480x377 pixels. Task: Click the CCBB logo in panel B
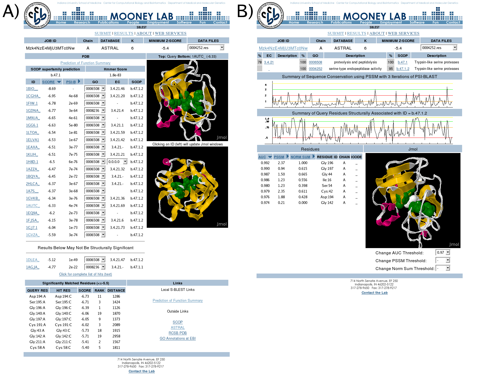point(270,15)
